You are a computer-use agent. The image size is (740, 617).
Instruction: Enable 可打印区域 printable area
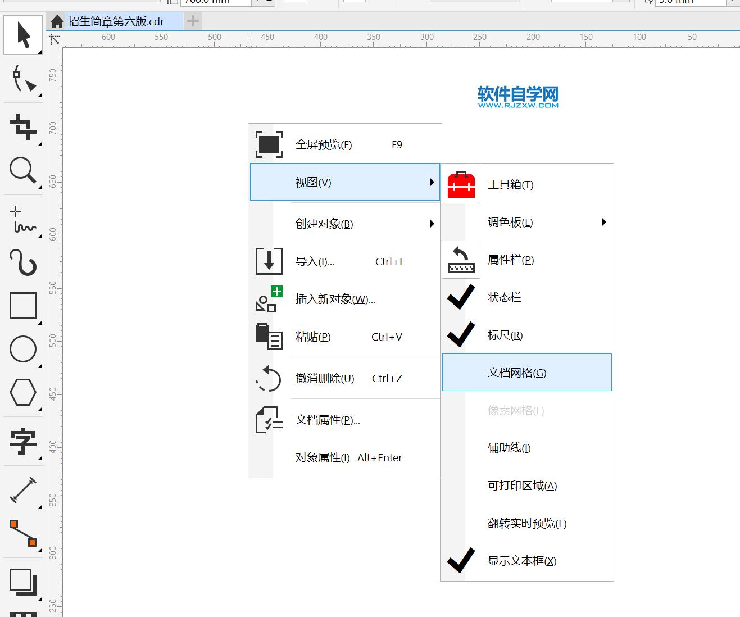coord(527,486)
